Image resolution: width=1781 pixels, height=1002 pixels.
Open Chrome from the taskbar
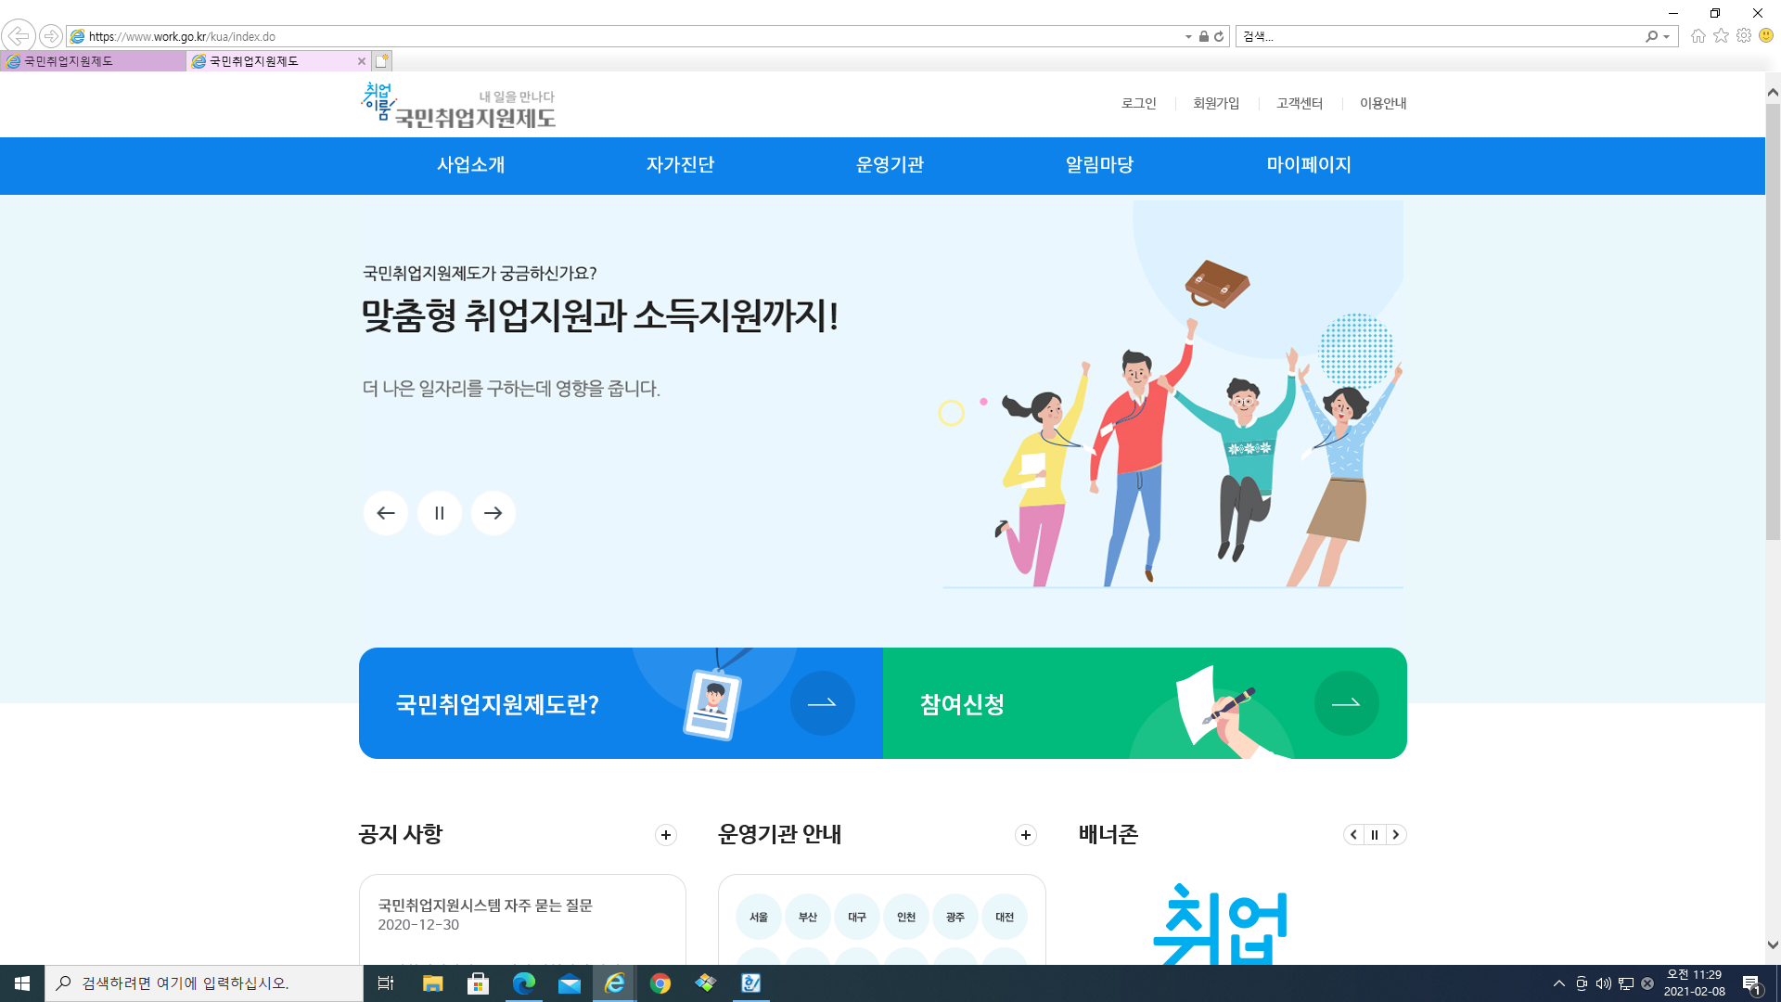[x=660, y=983]
